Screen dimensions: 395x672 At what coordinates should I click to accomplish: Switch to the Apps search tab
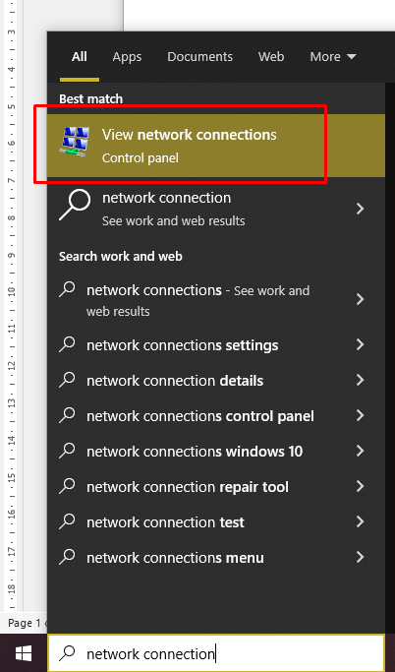coord(127,57)
